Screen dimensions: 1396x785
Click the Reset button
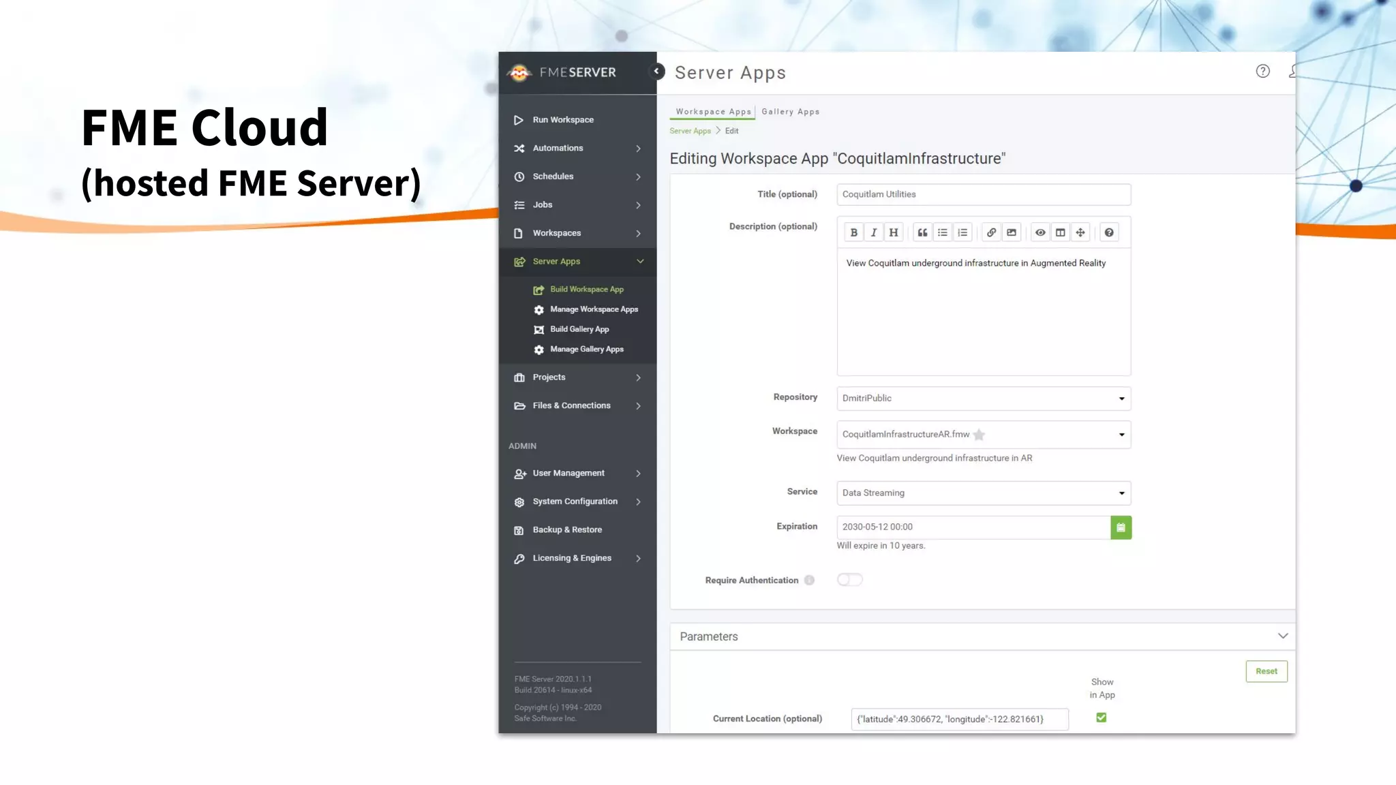[1266, 671]
